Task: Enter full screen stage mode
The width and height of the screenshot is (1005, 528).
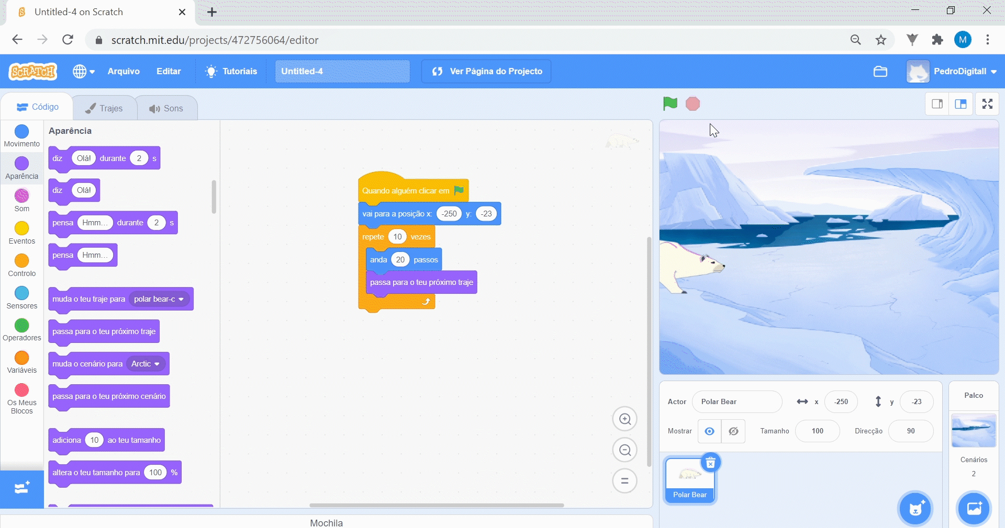Action: 987,104
